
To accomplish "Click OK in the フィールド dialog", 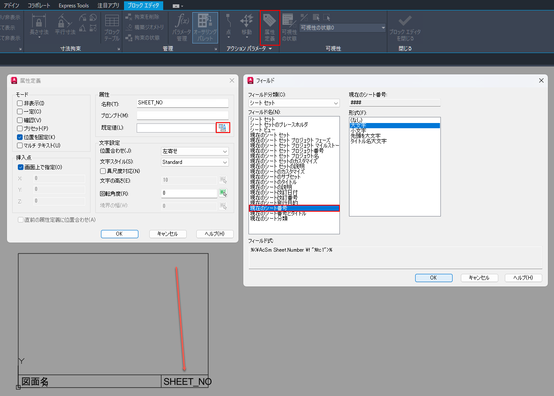I will [x=433, y=278].
